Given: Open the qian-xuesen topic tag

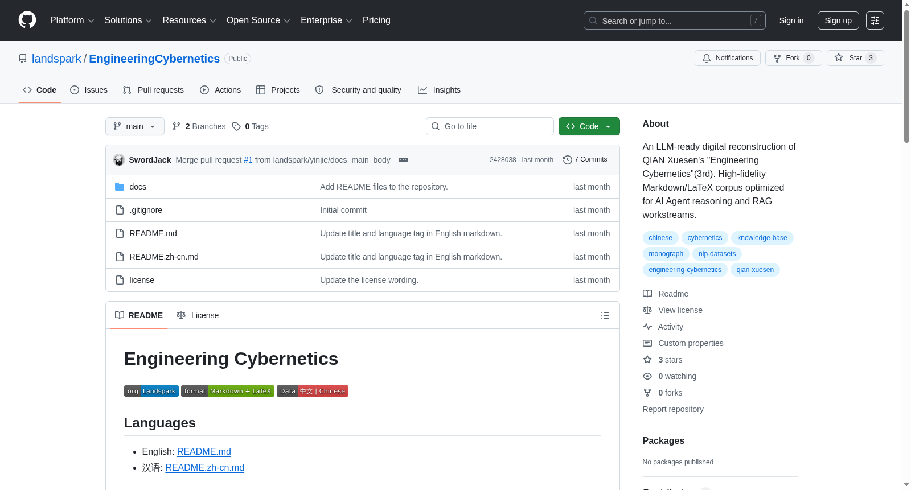Looking at the screenshot, I should 755,270.
